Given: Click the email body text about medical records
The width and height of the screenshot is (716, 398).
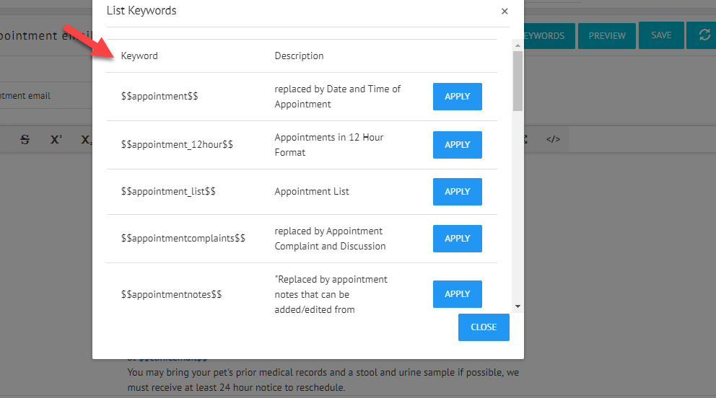Looking at the screenshot, I should click(323, 380).
